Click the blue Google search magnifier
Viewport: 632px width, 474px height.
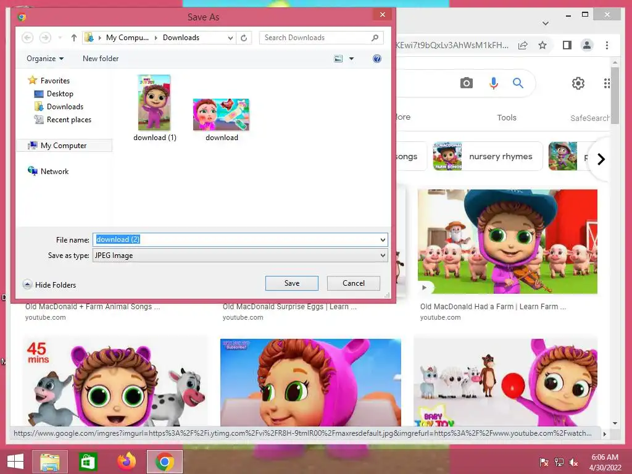[518, 83]
